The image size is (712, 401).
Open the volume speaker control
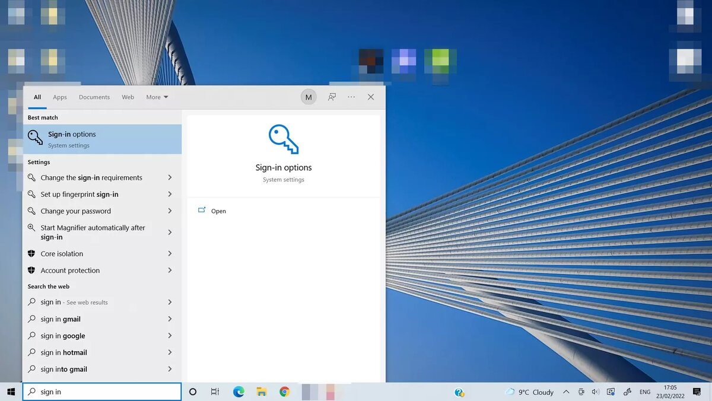point(596,392)
